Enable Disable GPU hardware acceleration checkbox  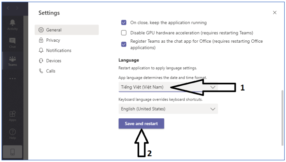point(123,33)
